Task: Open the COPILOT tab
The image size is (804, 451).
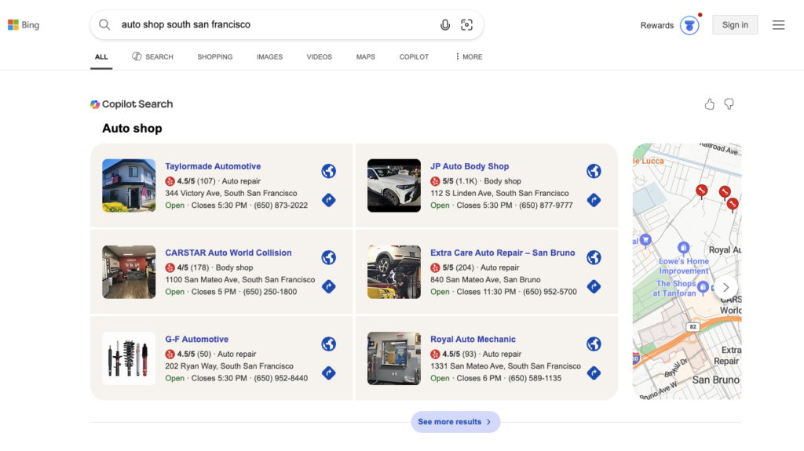Action: click(414, 57)
